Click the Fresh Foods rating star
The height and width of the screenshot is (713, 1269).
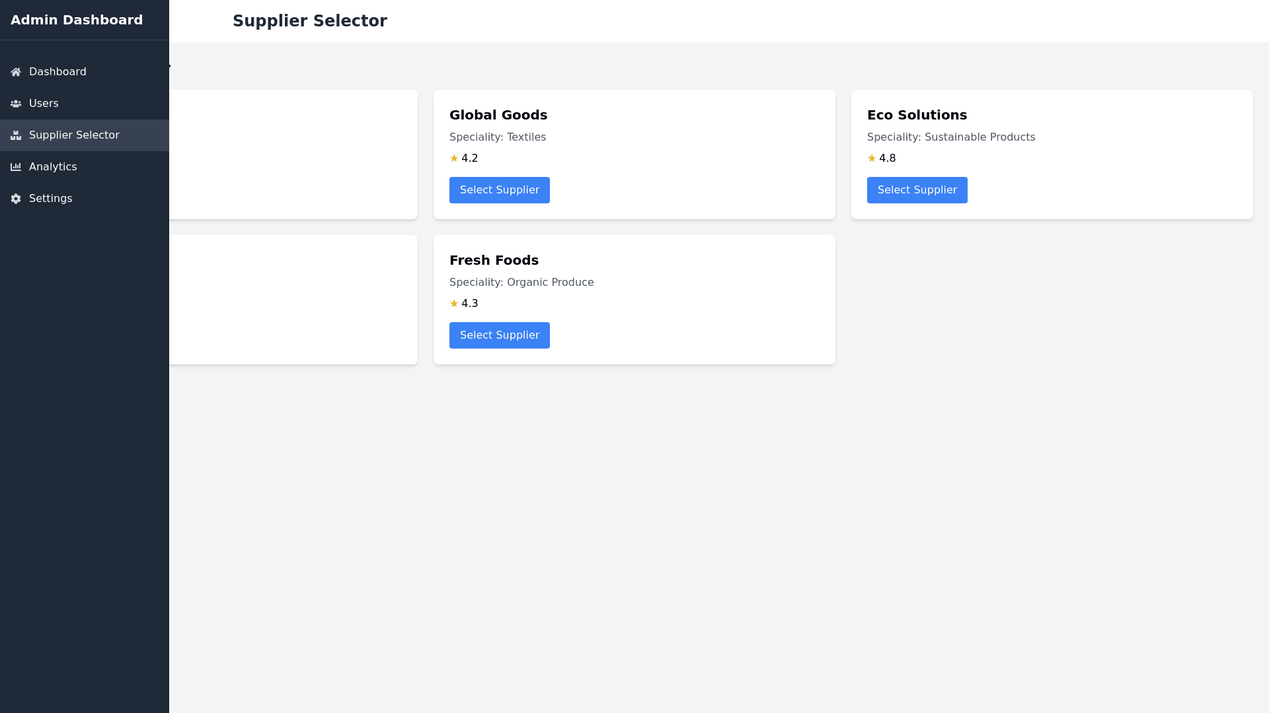click(454, 304)
